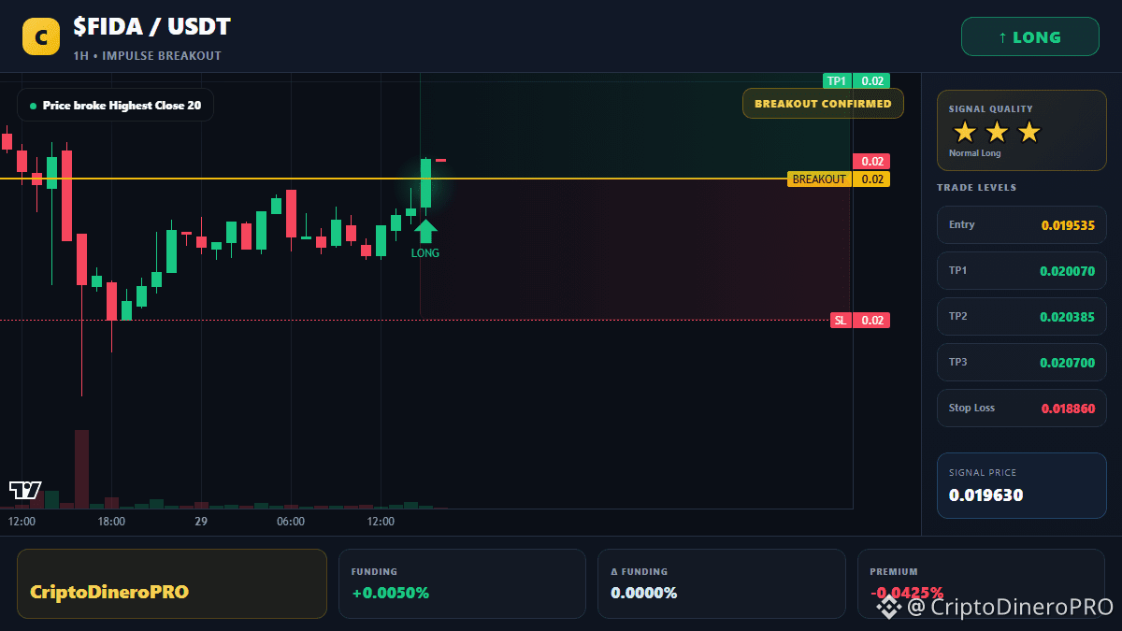Click the TRADE LEVELS heading
The height and width of the screenshot is (631, 1122).
[x=976, y=188]
